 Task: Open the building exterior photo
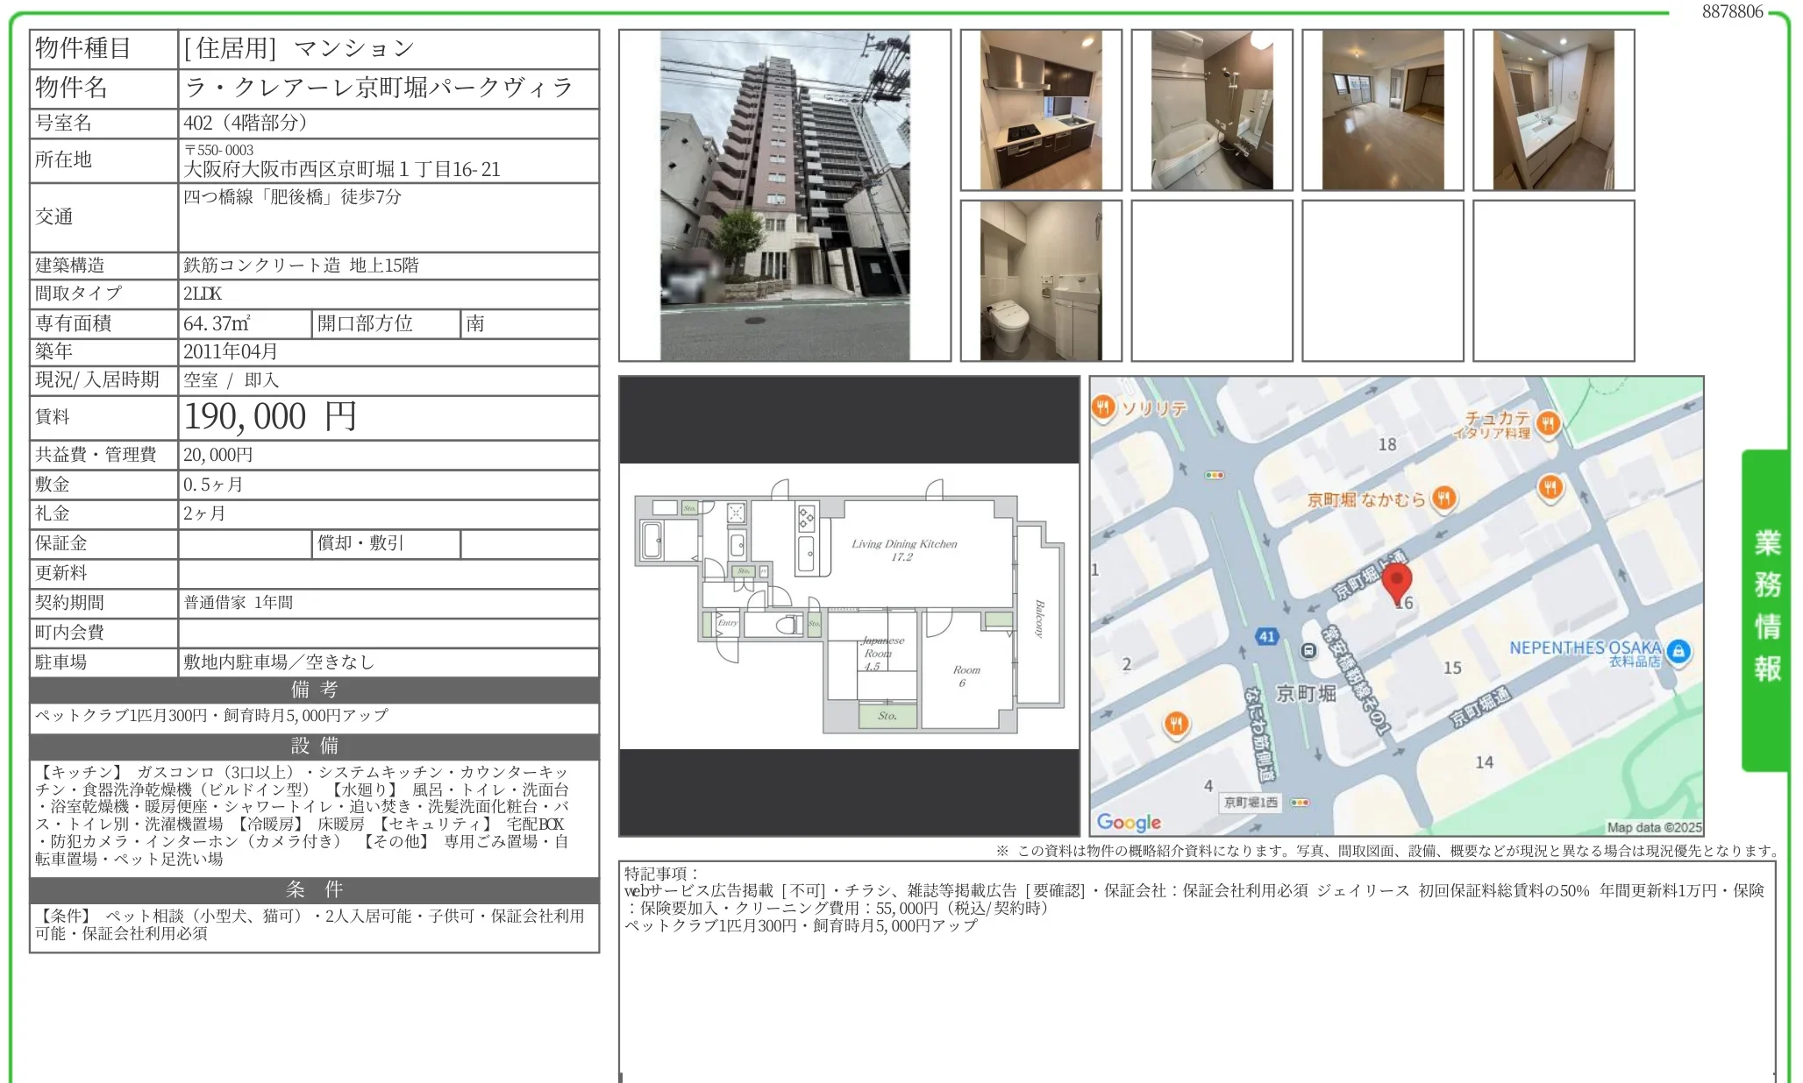[x=784, y=195]
